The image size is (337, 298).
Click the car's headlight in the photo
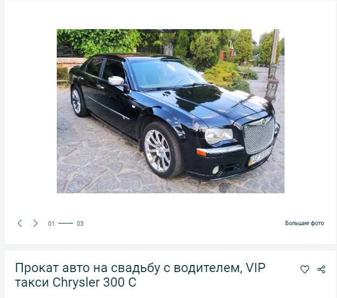(x=219, y=136)
